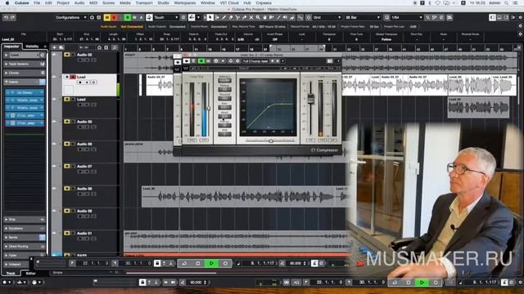Open the track list search magnifier
524x294 pixels.
(115, 47)
